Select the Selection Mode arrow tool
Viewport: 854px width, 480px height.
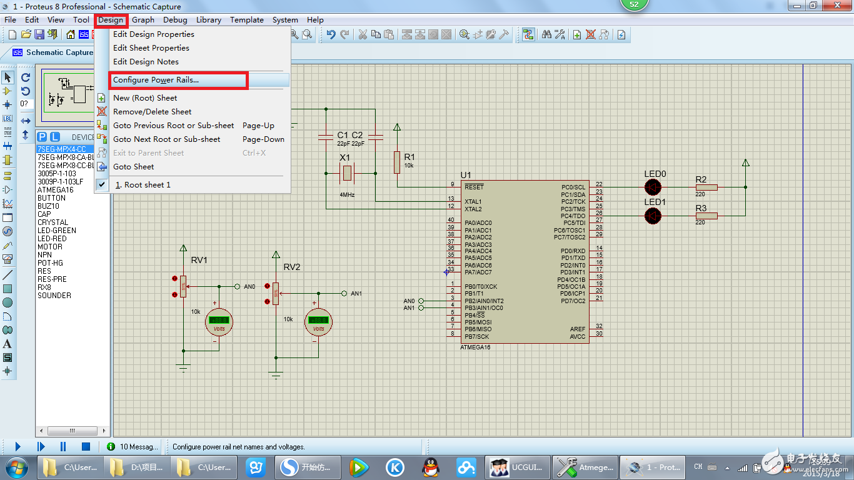8,77
